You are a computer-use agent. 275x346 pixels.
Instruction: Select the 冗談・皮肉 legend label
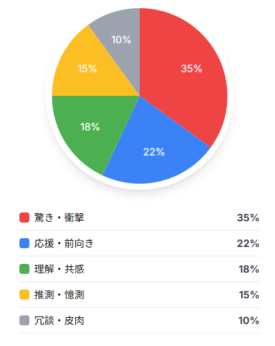(x=59, y=320)
